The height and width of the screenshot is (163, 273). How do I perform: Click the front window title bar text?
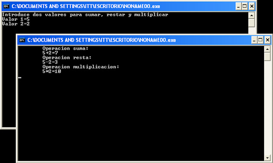click(102, 40)
